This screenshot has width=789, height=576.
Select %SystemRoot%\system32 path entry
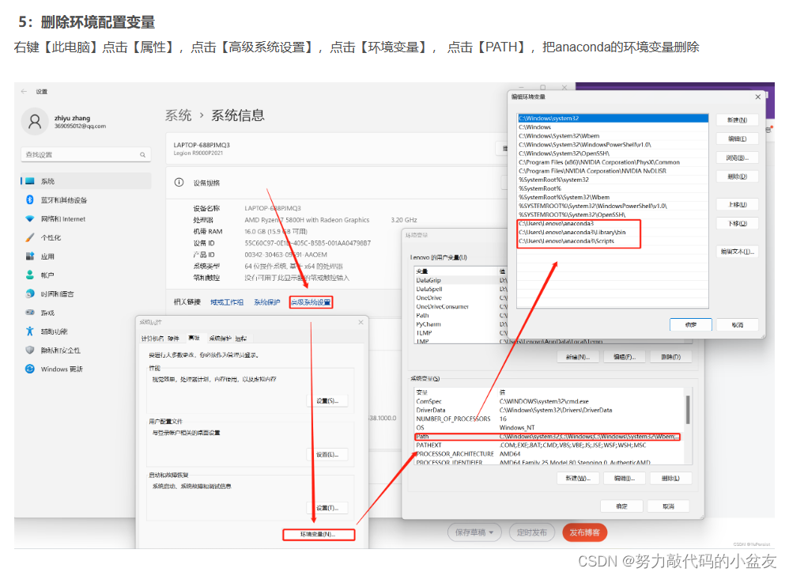coord(613,180)
